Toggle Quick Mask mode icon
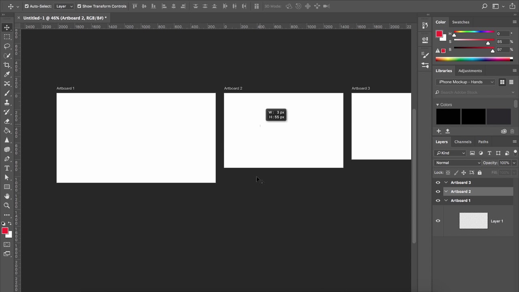Screen dimensions: 519x292 tap(7, 245)
